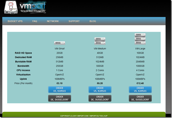Click the vmport text logo
This screenshot has width=172, height=118.
pyautogui.click(x=33, y=6)
